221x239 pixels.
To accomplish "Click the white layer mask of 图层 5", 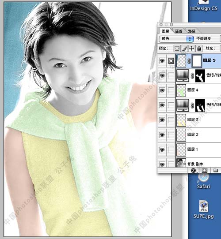I will click(197, 61).
